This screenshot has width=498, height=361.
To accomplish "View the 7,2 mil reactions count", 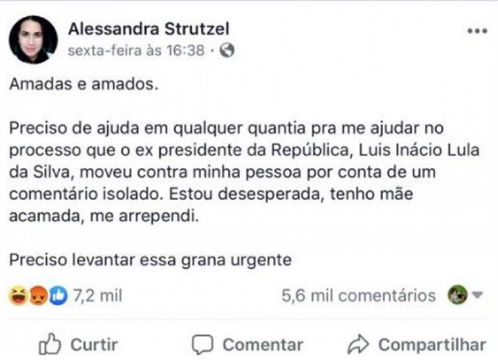I will [97, 296].
